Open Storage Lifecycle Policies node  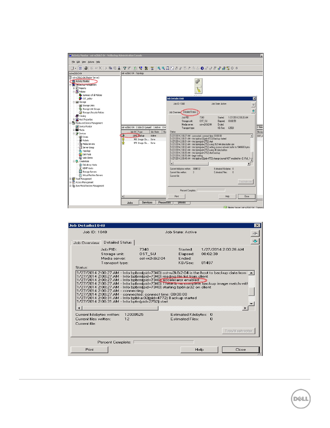point(93,112)
